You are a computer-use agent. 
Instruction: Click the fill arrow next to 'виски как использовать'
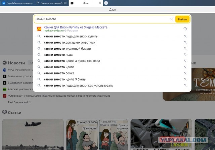185,86
